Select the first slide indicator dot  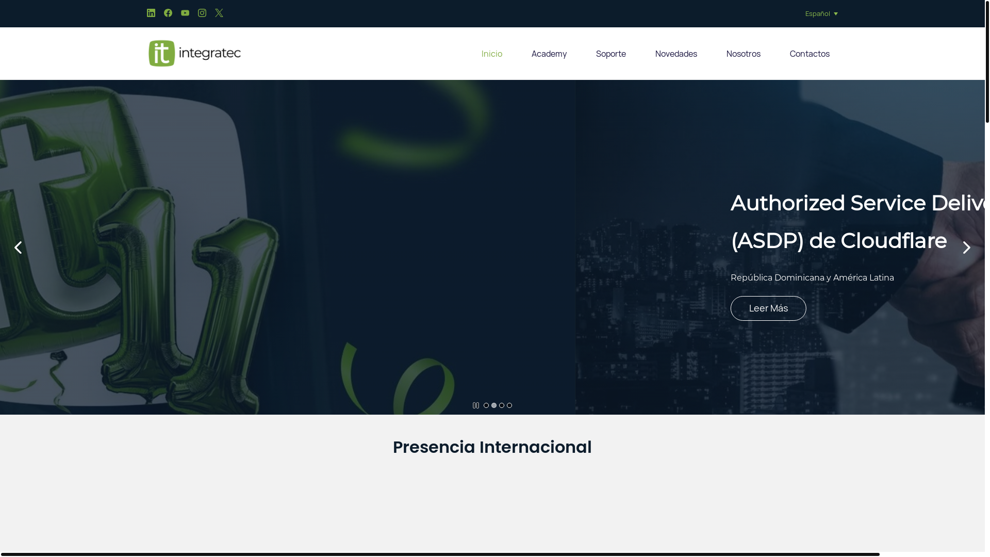click(x=486, y=405)
